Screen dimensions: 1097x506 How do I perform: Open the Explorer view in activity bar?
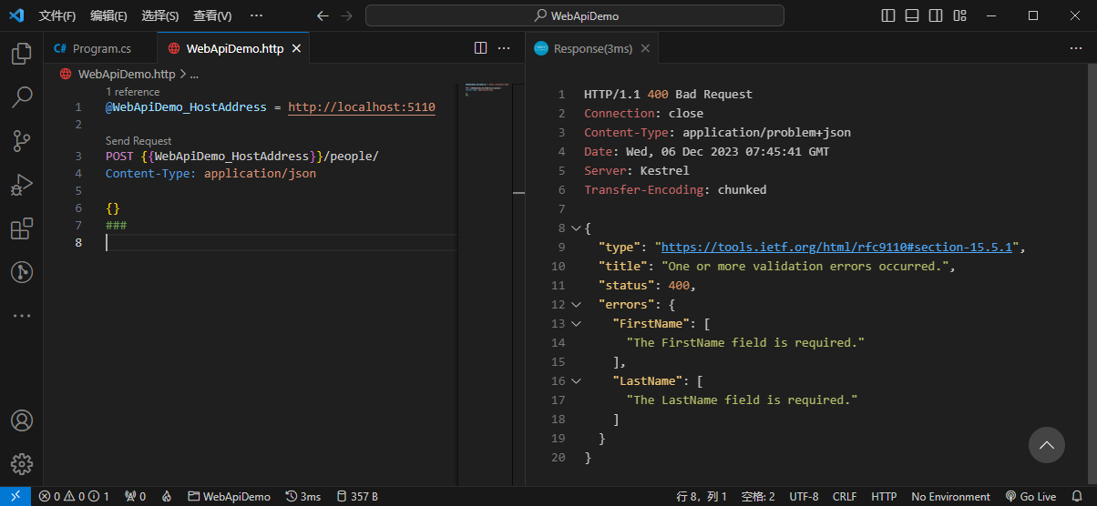click(x=21, y=54)
